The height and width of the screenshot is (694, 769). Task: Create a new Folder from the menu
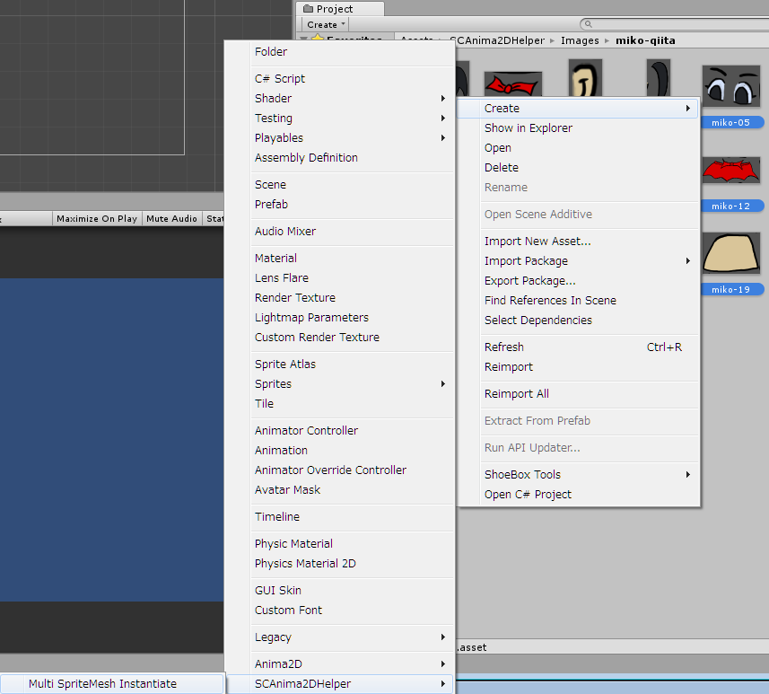270,51
